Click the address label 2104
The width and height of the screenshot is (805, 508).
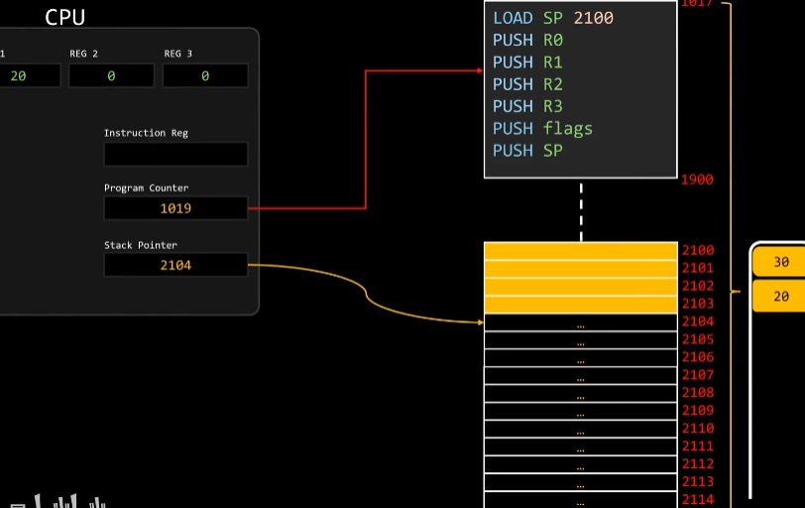(698, 322)
